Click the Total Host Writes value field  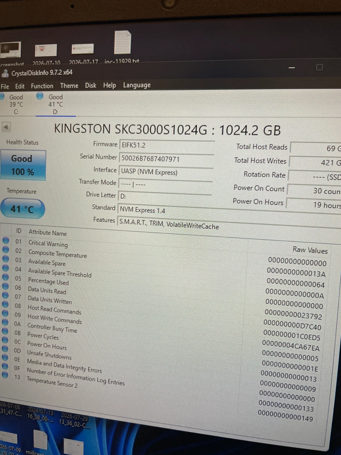point(315,162)
